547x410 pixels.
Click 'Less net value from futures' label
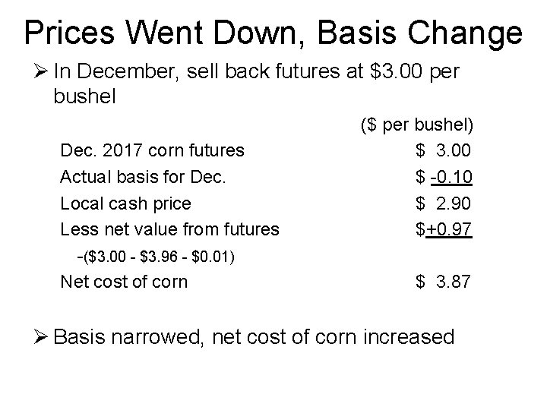(x=169, y=229)
